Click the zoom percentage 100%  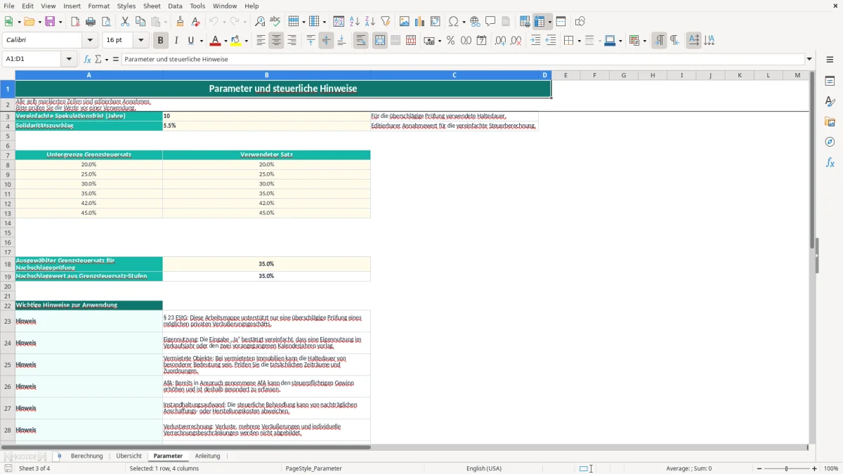click(x=831, y=468)
